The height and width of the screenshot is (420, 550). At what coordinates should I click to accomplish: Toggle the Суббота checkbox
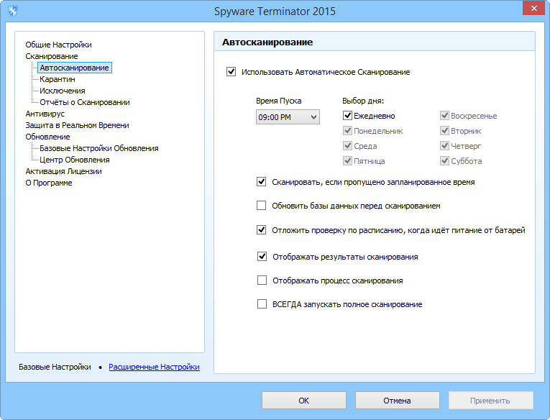[444, 160]
